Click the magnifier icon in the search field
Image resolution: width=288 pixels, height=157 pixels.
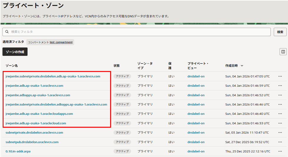point(7,32)
